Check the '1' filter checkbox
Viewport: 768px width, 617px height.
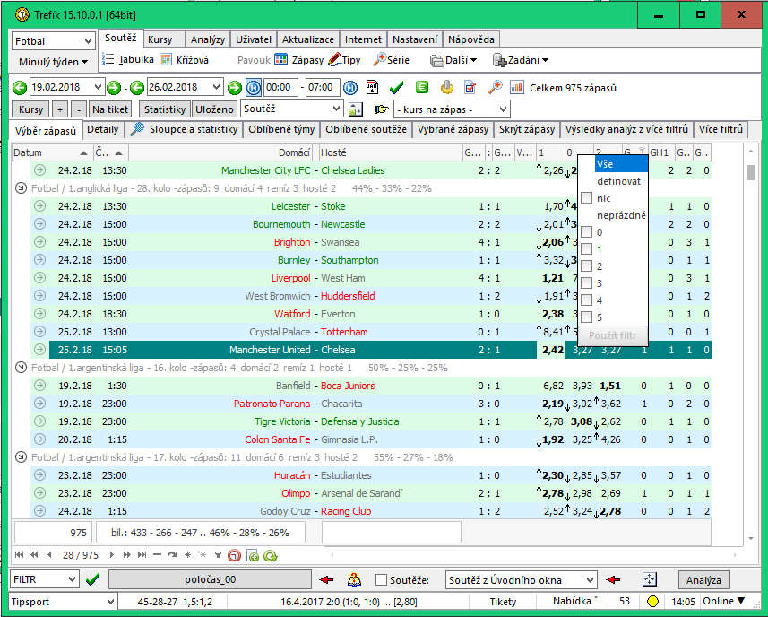click(x=586, y=249)
